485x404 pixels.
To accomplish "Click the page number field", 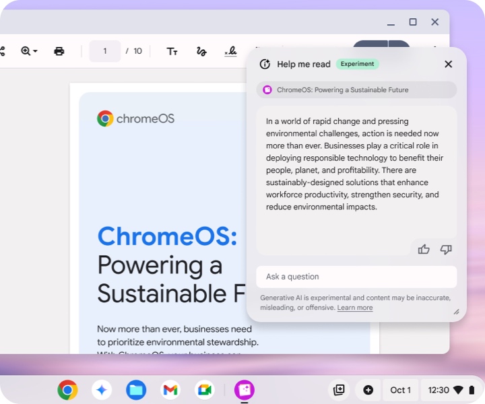I will point(105,51).
